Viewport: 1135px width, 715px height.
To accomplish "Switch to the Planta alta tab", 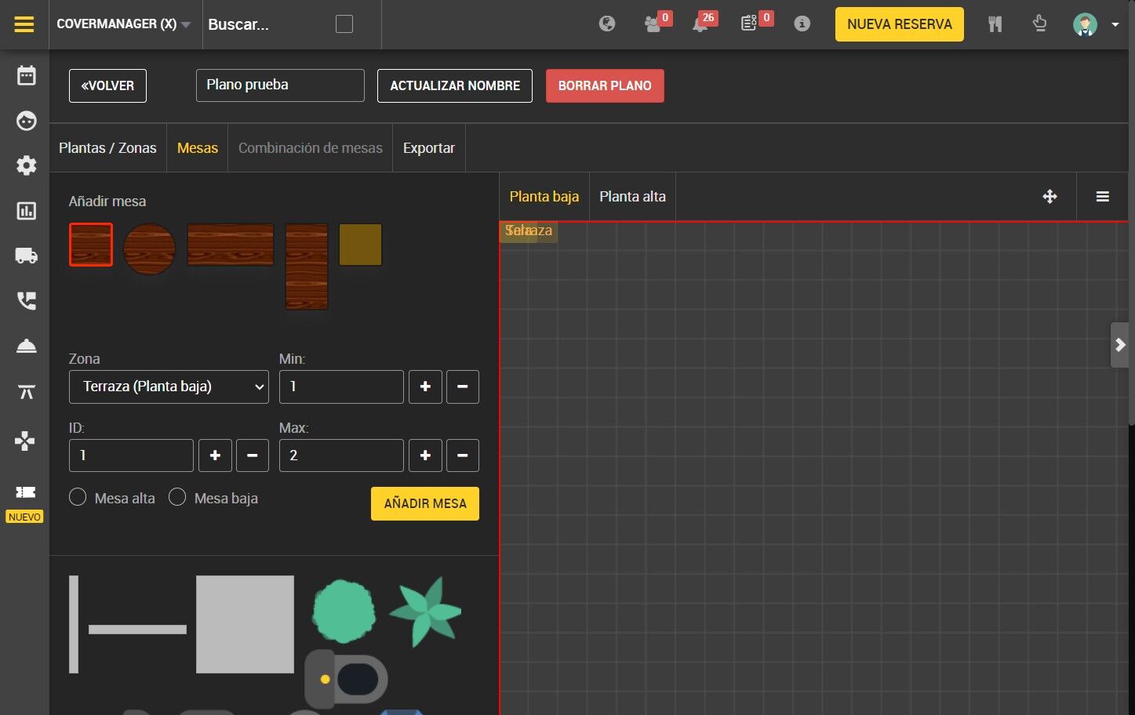I will pyautogui.click(x=632, y=197).
